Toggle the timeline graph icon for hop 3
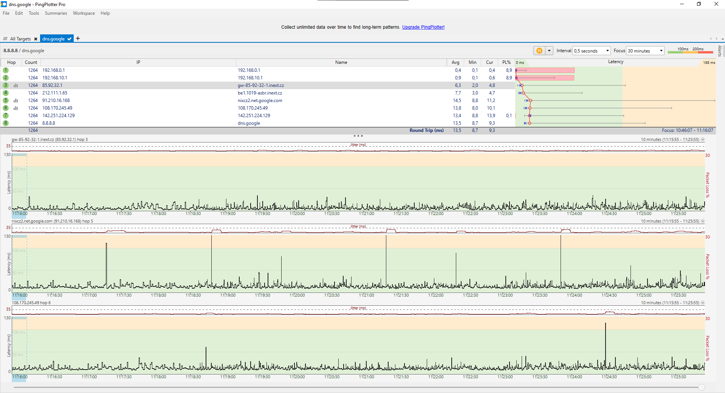The width and height of the screenshot is (725, 393). coord(16,85)
